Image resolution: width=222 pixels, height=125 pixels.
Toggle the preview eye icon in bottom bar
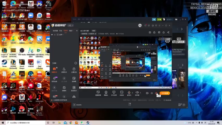[152, 93]
